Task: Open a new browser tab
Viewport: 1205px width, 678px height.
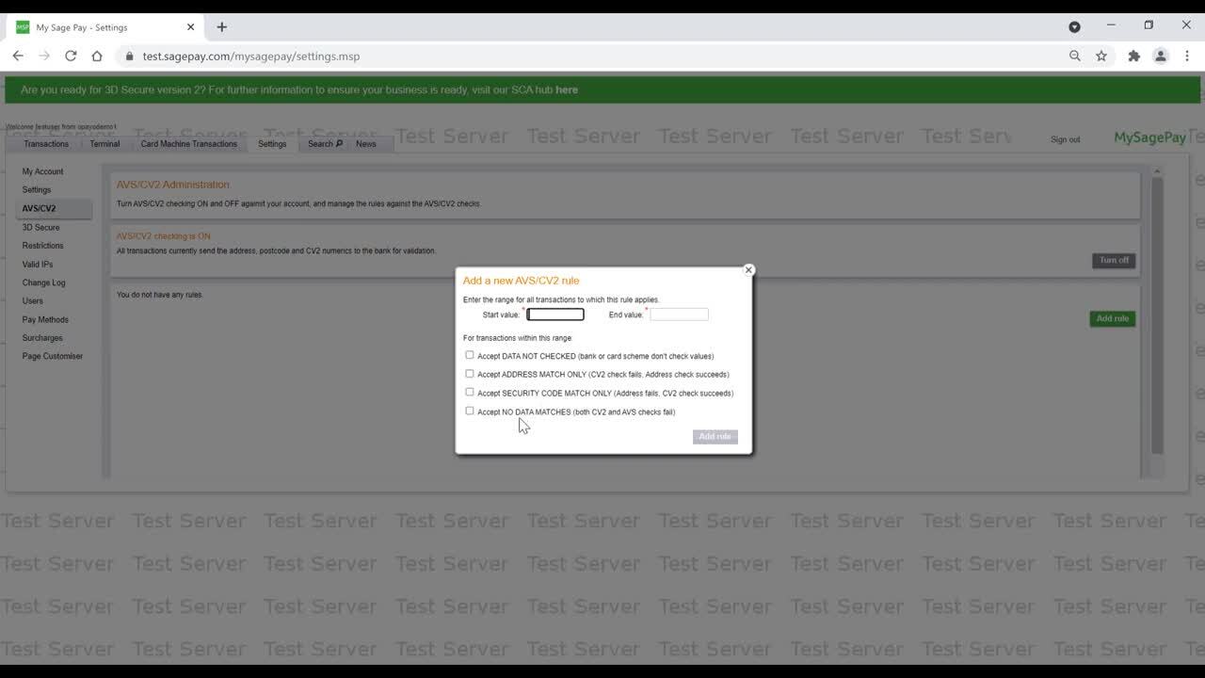Action: [222, 27]
